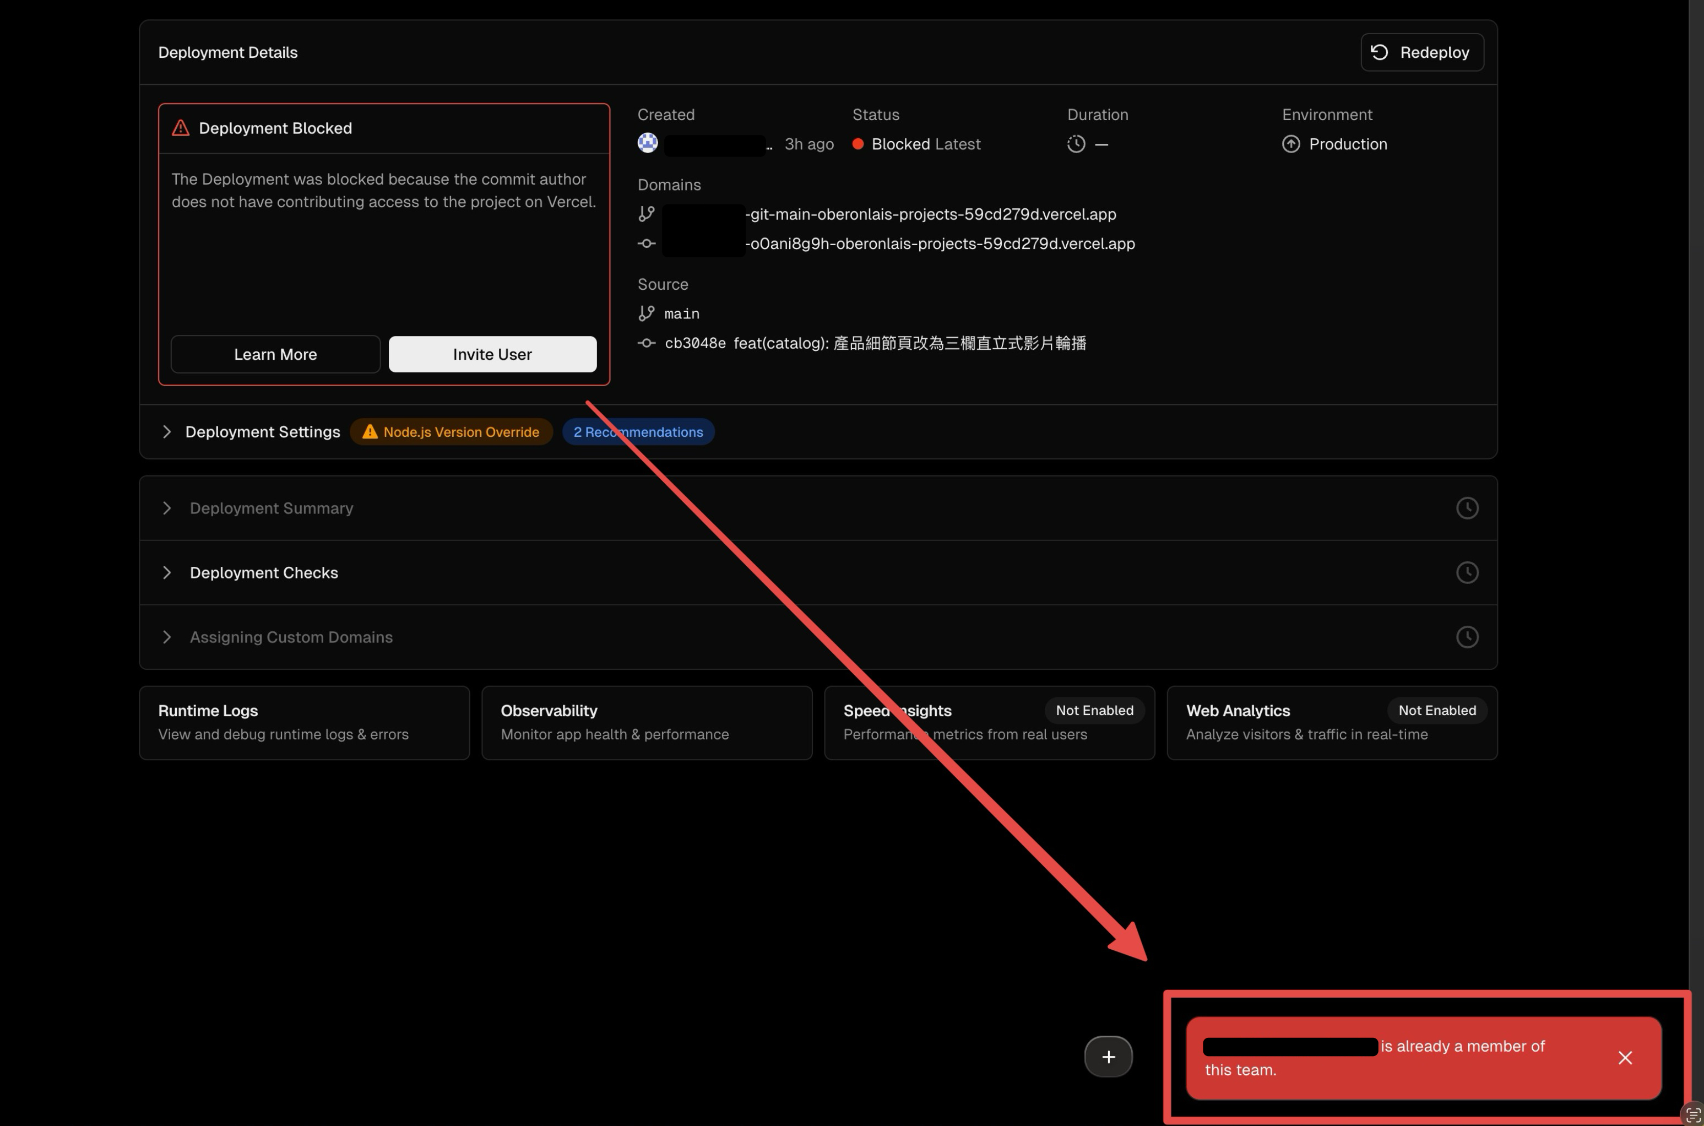Click the Redeploy button
Image resolution: width=1704 pixels, height=1126 pixels.
1421,52
